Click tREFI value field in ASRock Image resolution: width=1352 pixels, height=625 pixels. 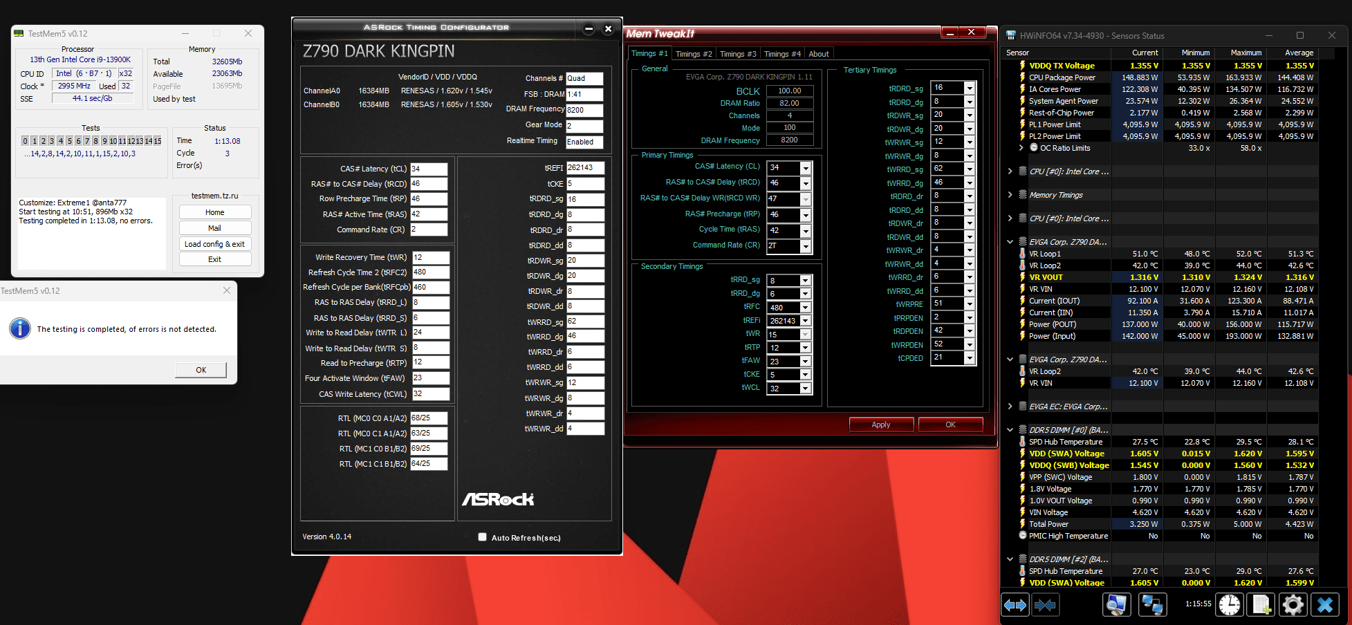pos(585,168)
